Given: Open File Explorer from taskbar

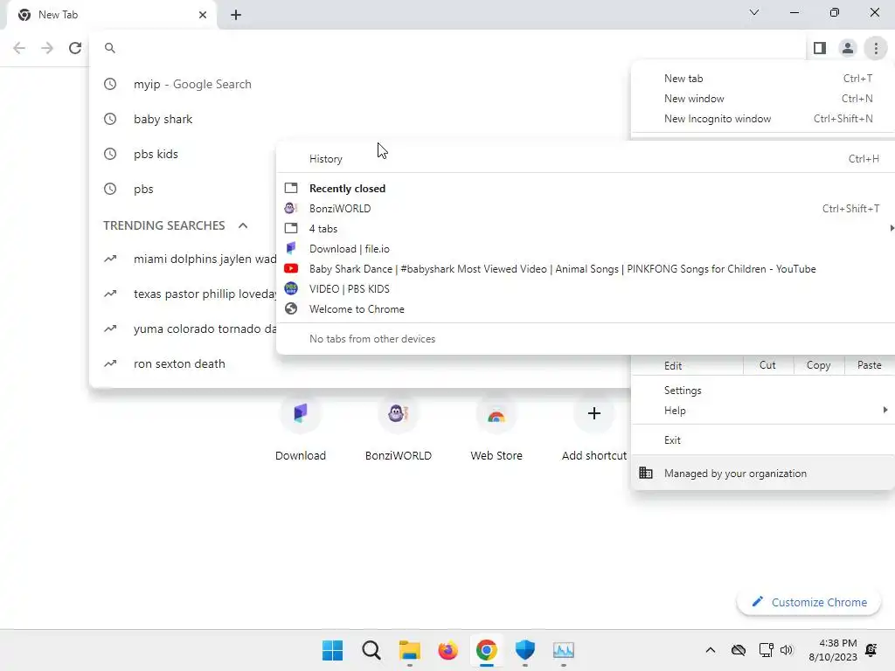Looking at the screenshot, I should point(409,650).
